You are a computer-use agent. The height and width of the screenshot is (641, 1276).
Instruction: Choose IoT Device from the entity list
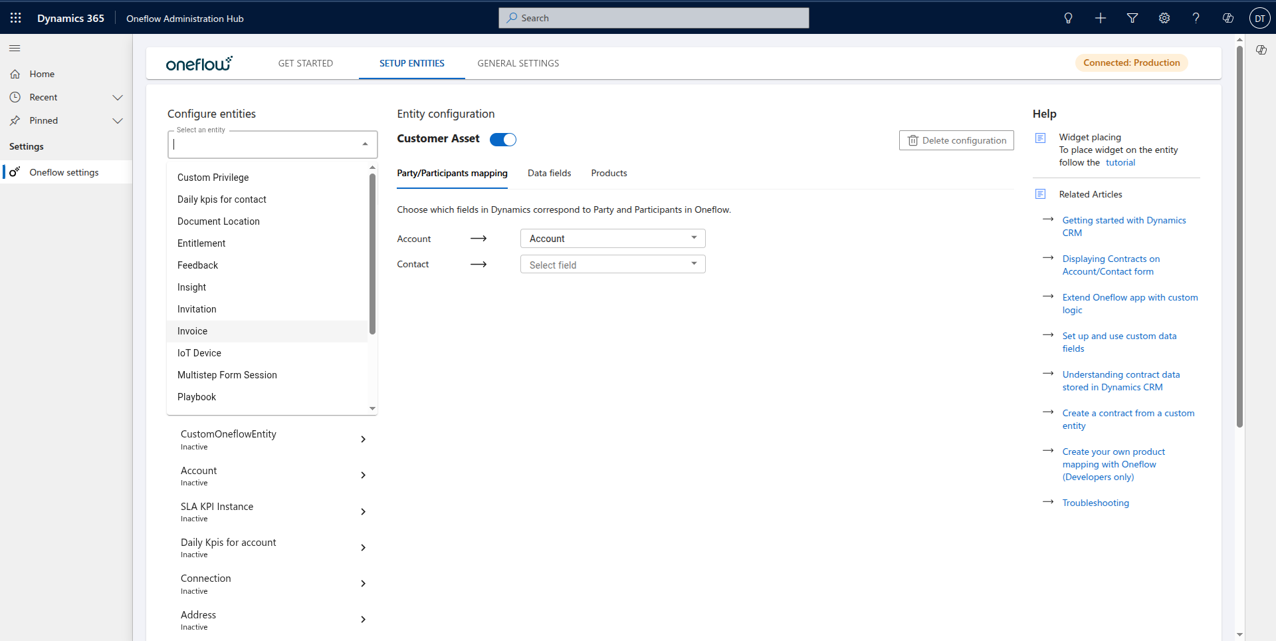pyautogui.click(x=267, y=353)
